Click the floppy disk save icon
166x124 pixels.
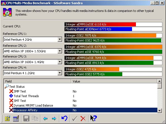(x=26, y=118)
